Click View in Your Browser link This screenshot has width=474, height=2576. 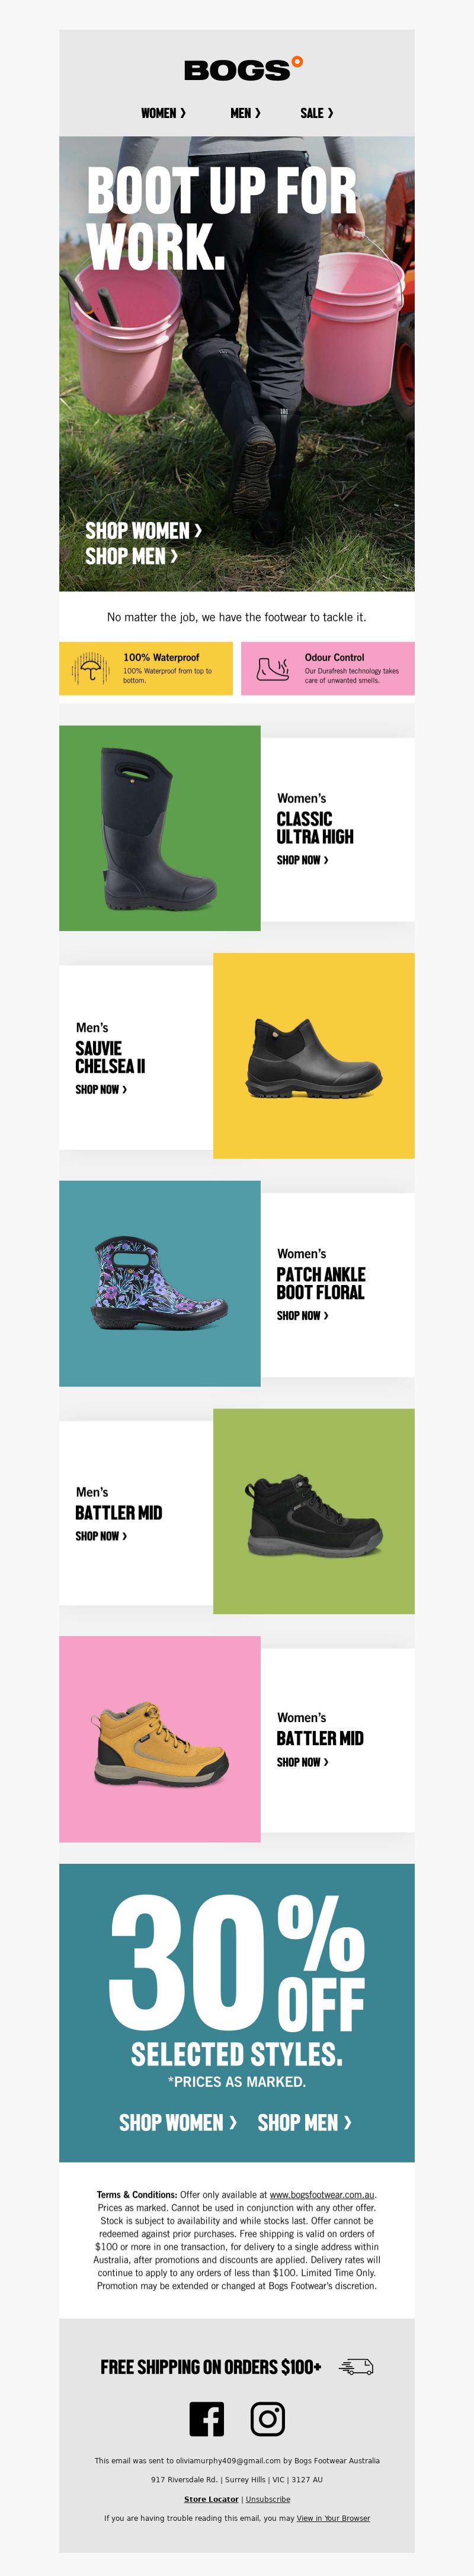click(x=333, y=2518)
